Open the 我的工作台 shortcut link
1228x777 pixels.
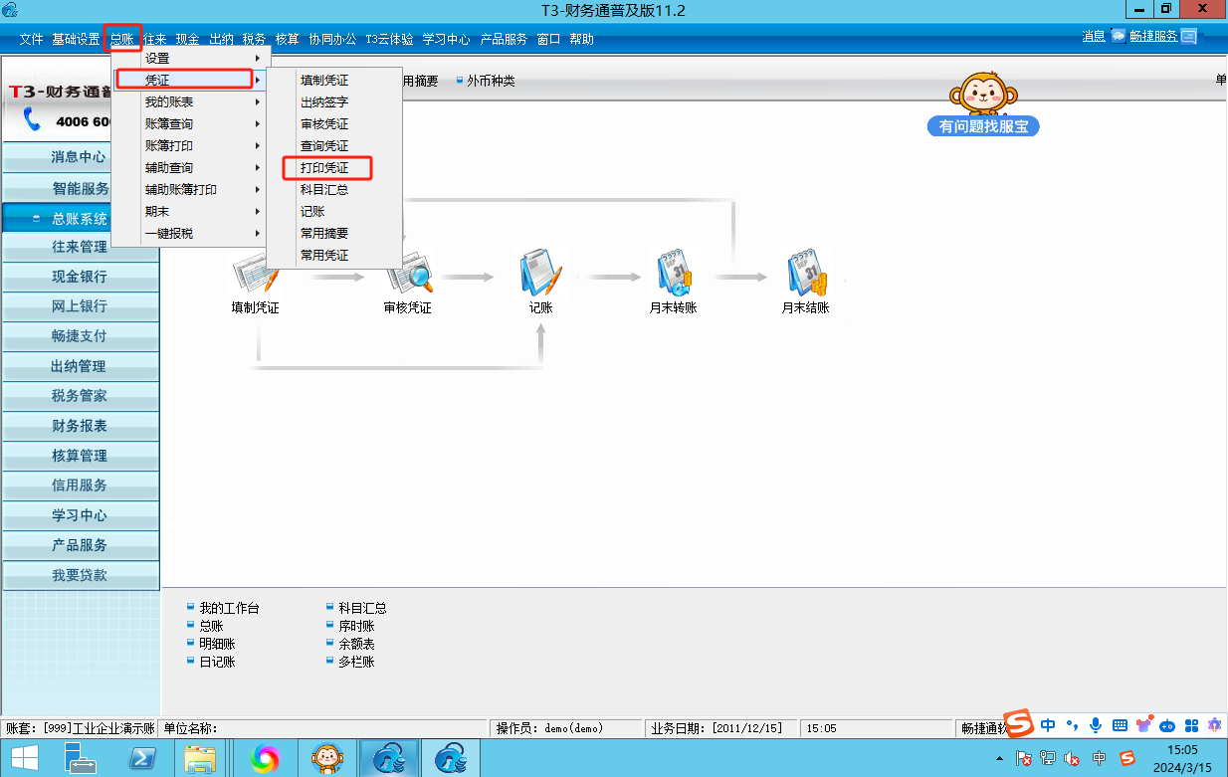coord(229,608)
